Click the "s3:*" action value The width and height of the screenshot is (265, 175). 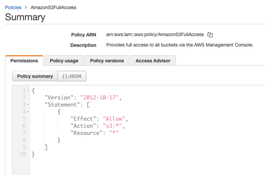click(x=112, y=126)
